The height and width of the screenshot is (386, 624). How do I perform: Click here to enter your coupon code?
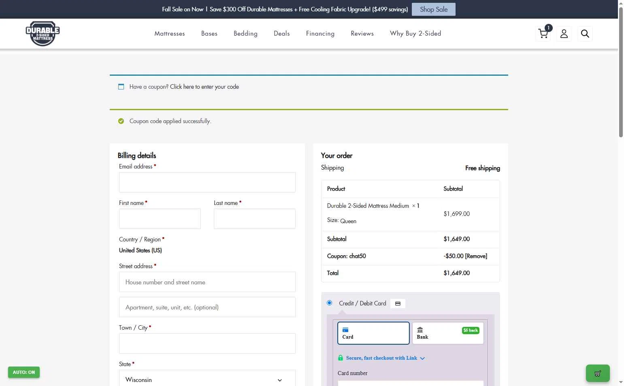[x=204, y=87]
